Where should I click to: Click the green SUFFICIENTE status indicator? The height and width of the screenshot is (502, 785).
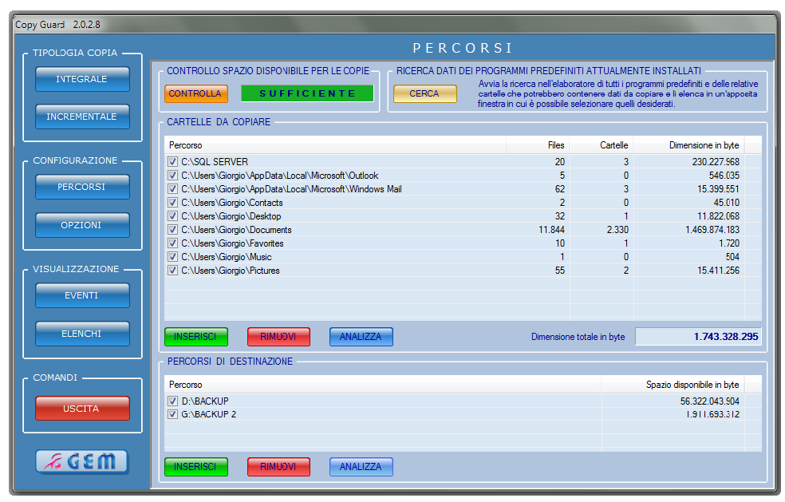(307, 93)
